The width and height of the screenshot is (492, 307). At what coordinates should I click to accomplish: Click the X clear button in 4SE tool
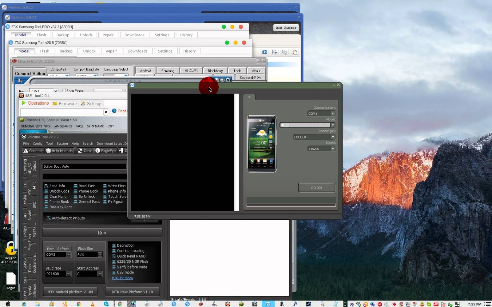(106, 112)
